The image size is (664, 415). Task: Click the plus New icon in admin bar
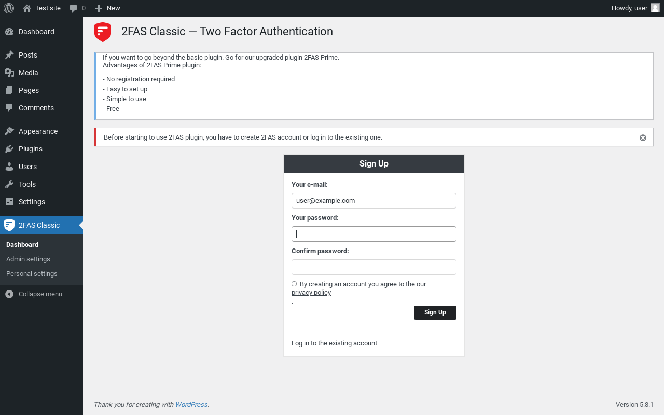tap(99, 8)
